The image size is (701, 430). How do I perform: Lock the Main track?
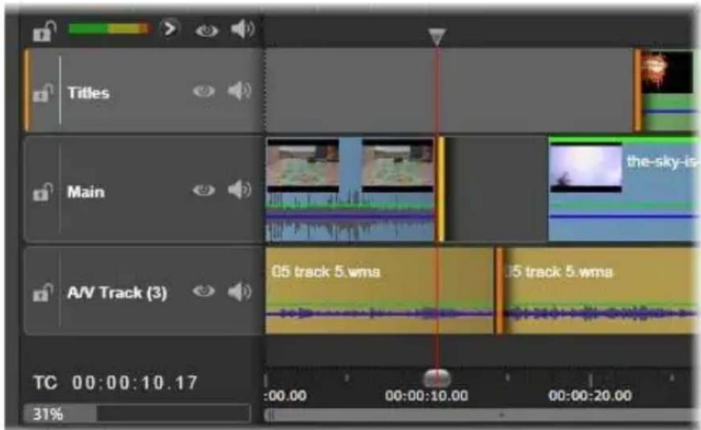(x=44, y=192)
